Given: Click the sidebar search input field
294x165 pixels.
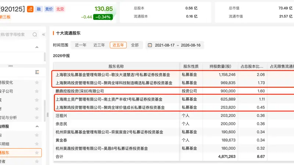Looking at the screenshot, I should tap(16, 34).
